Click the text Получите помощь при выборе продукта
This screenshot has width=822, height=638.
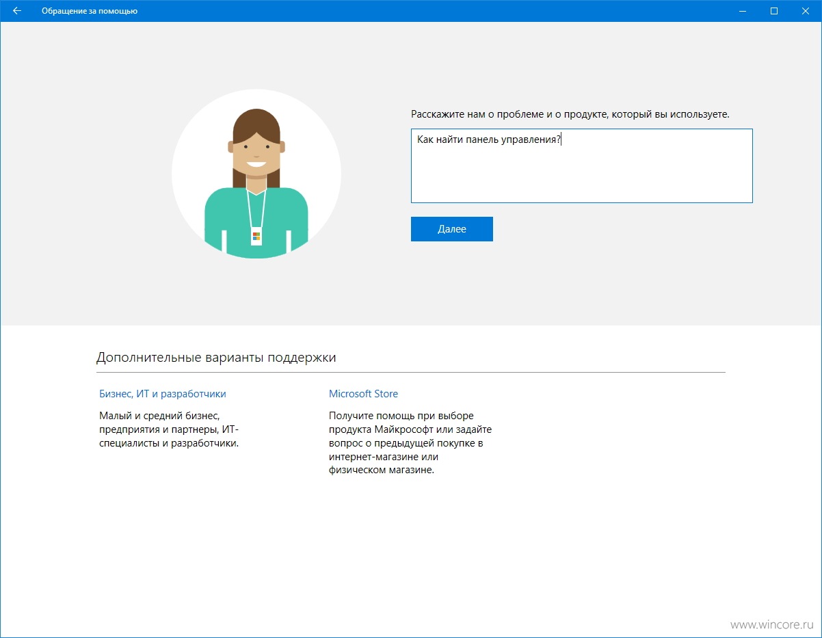click(x=410, y=443)
